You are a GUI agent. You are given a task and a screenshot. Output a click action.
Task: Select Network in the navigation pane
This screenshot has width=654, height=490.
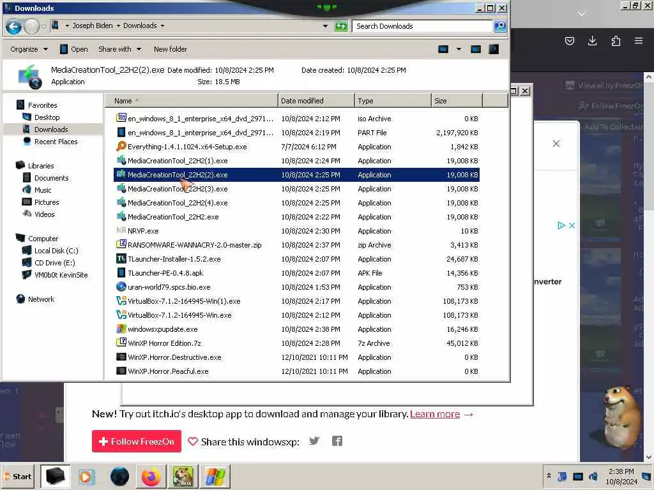pos(41,299)
